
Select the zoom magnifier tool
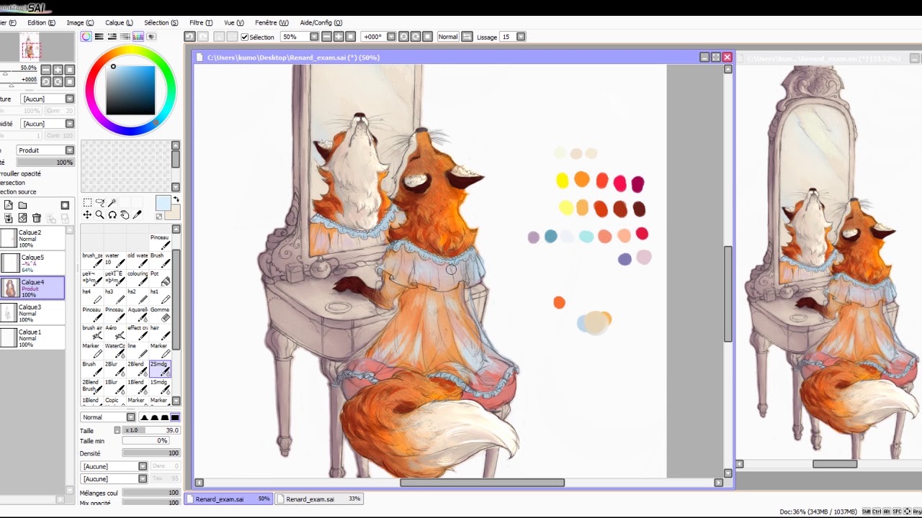point(99,214)
